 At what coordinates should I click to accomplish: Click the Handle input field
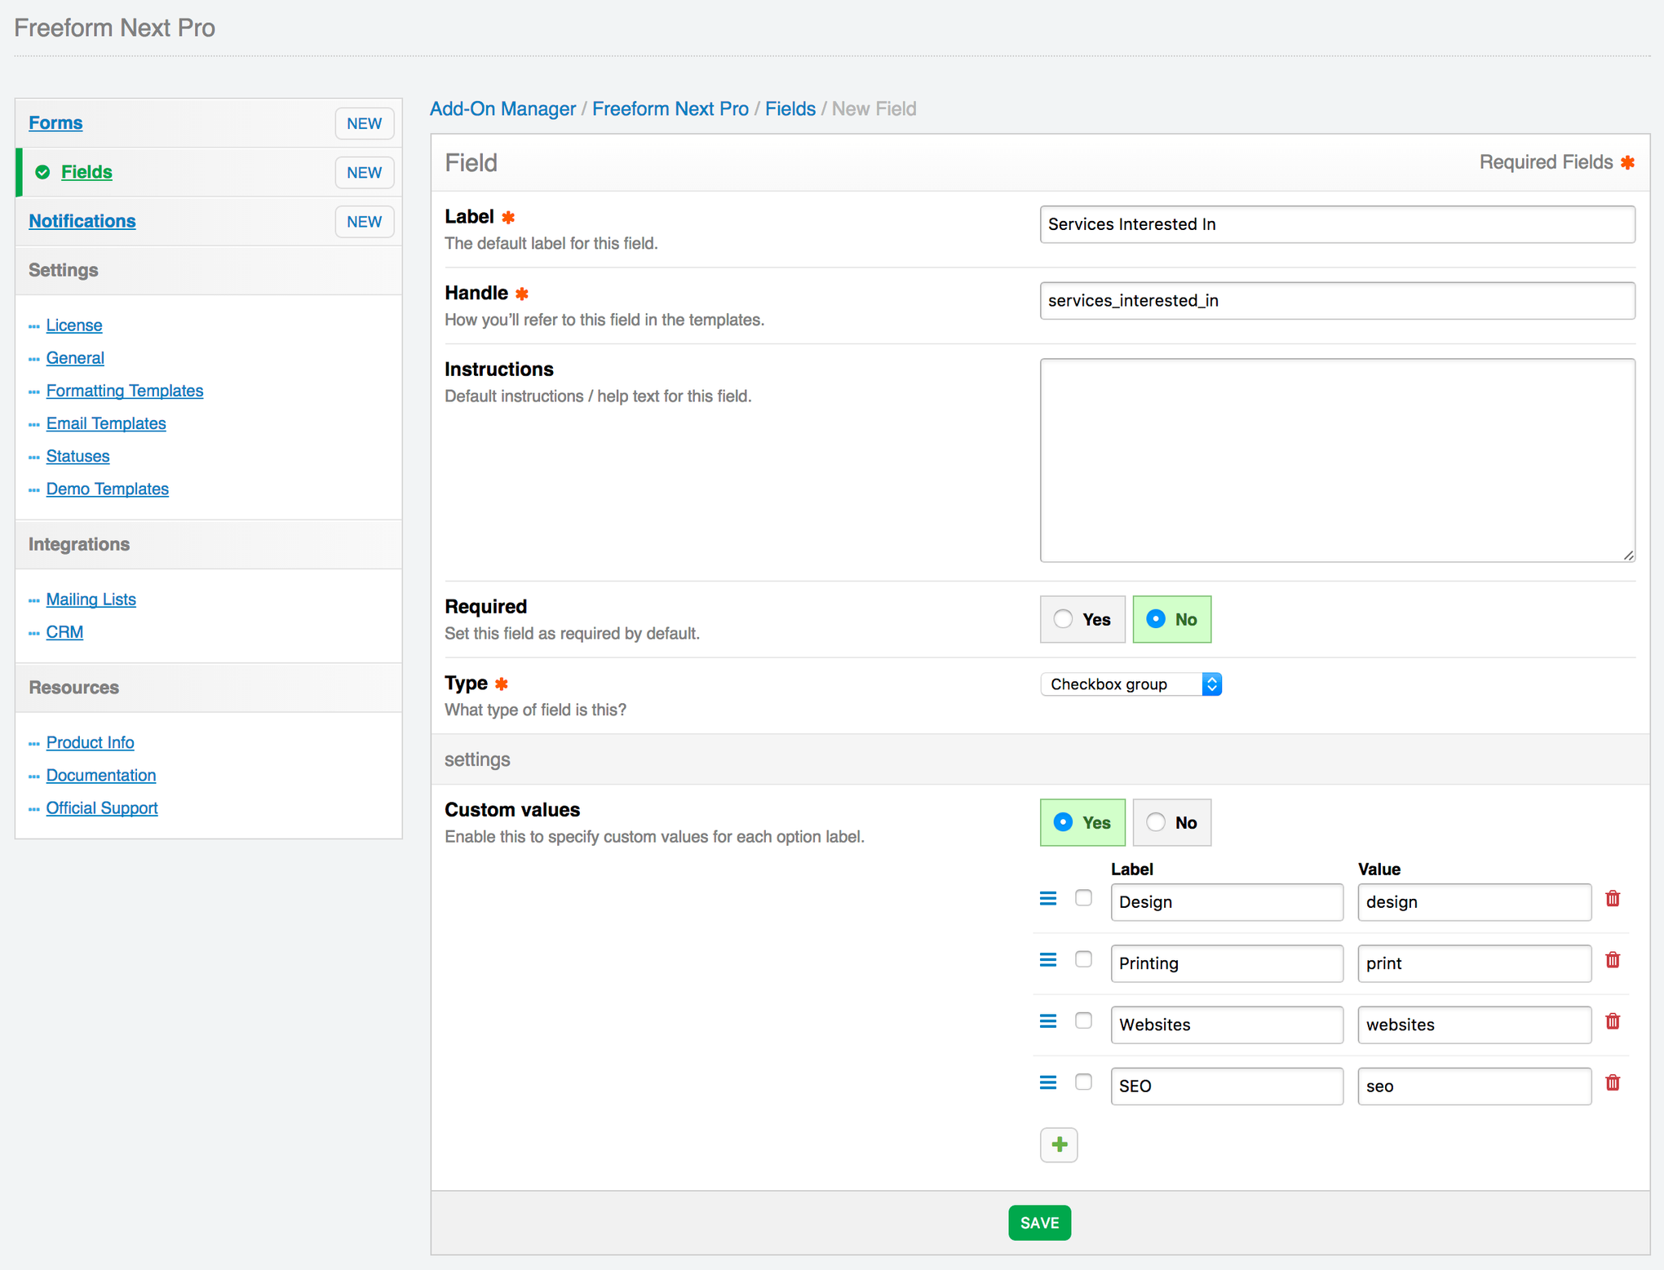1337,300
